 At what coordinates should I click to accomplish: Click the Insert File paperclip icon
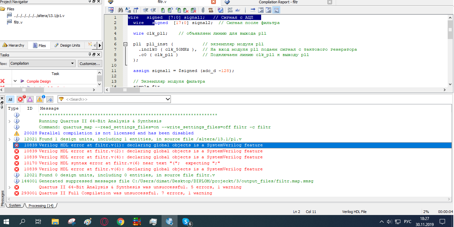click(203, 10)
